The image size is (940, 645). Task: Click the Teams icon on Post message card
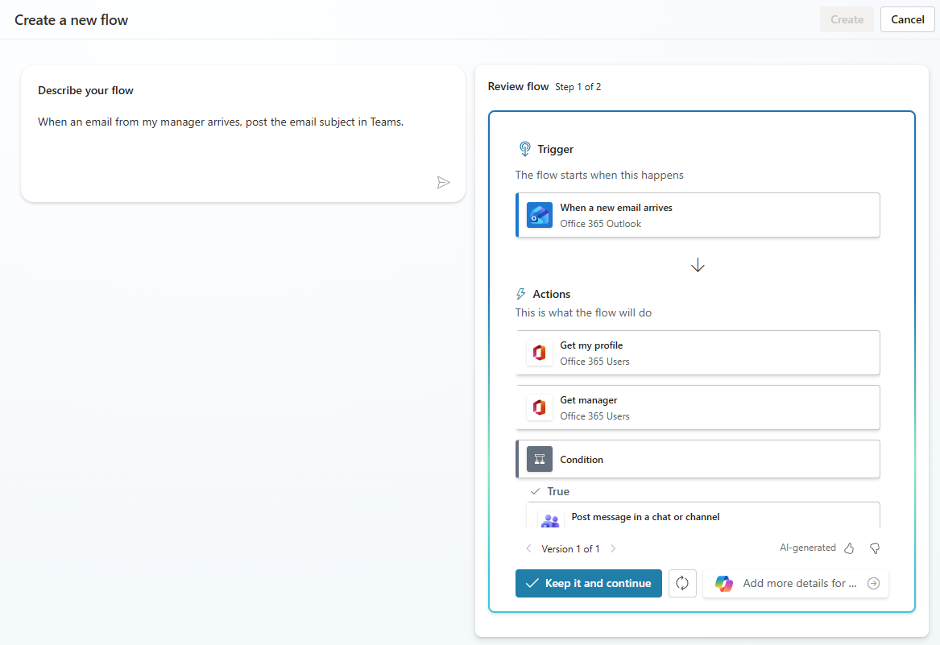point(549,520)
